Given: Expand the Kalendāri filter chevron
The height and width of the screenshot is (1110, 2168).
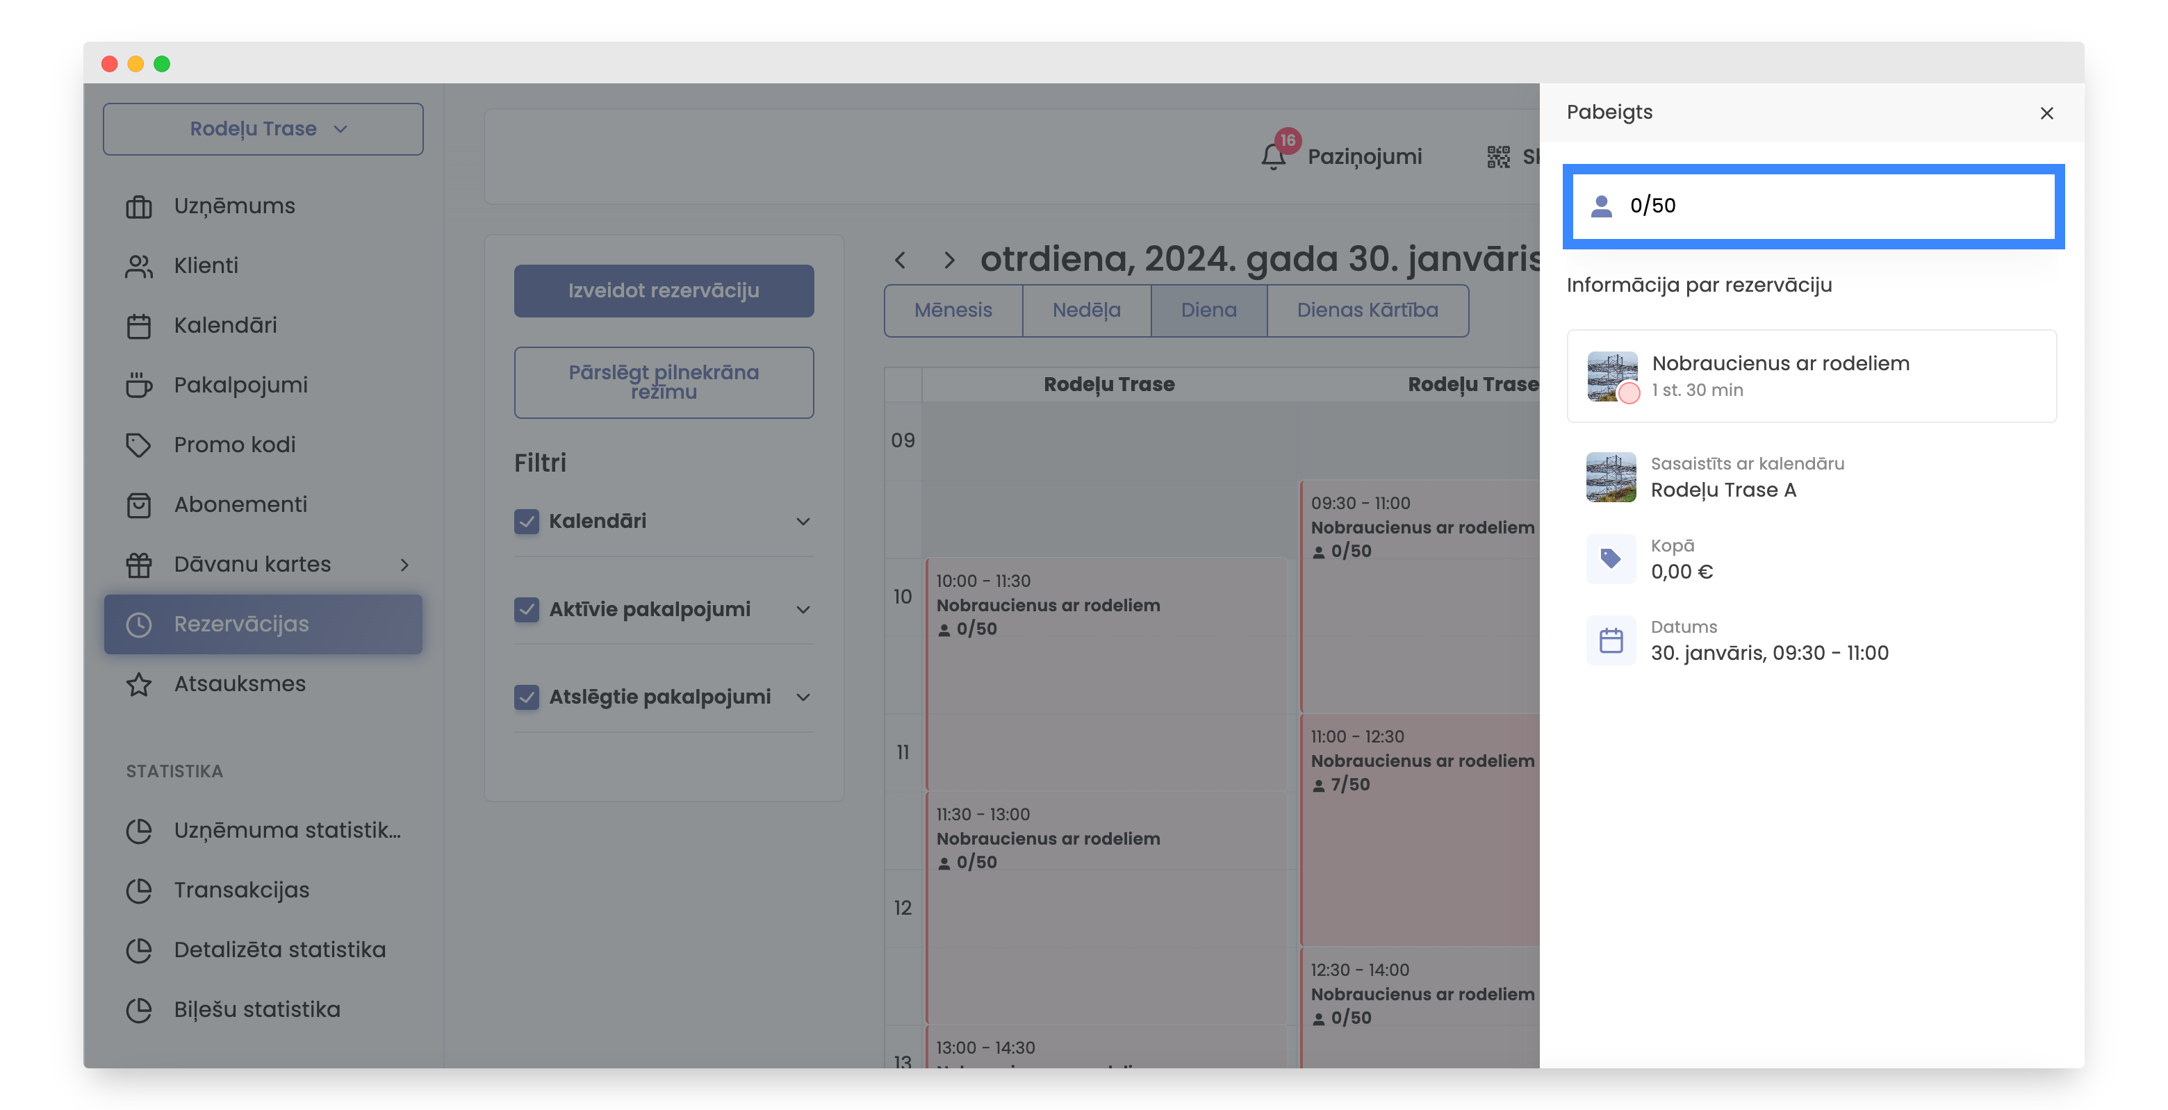Looking at the screenshot, I should (803, 521).
